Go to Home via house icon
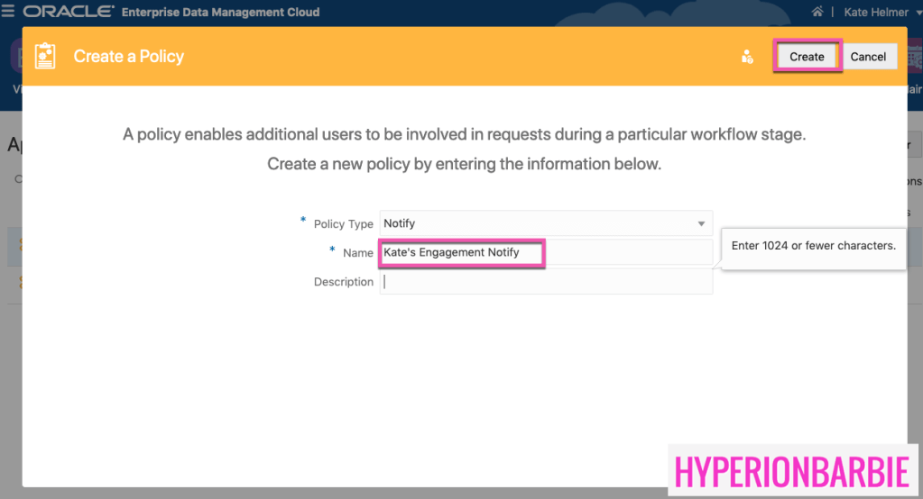 pos(817,12)
